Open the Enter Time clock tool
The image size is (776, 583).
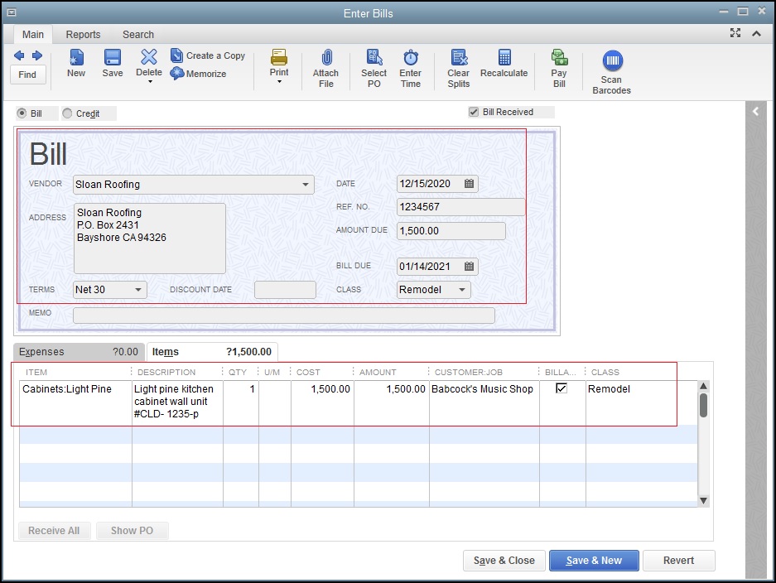pos(411,58)
